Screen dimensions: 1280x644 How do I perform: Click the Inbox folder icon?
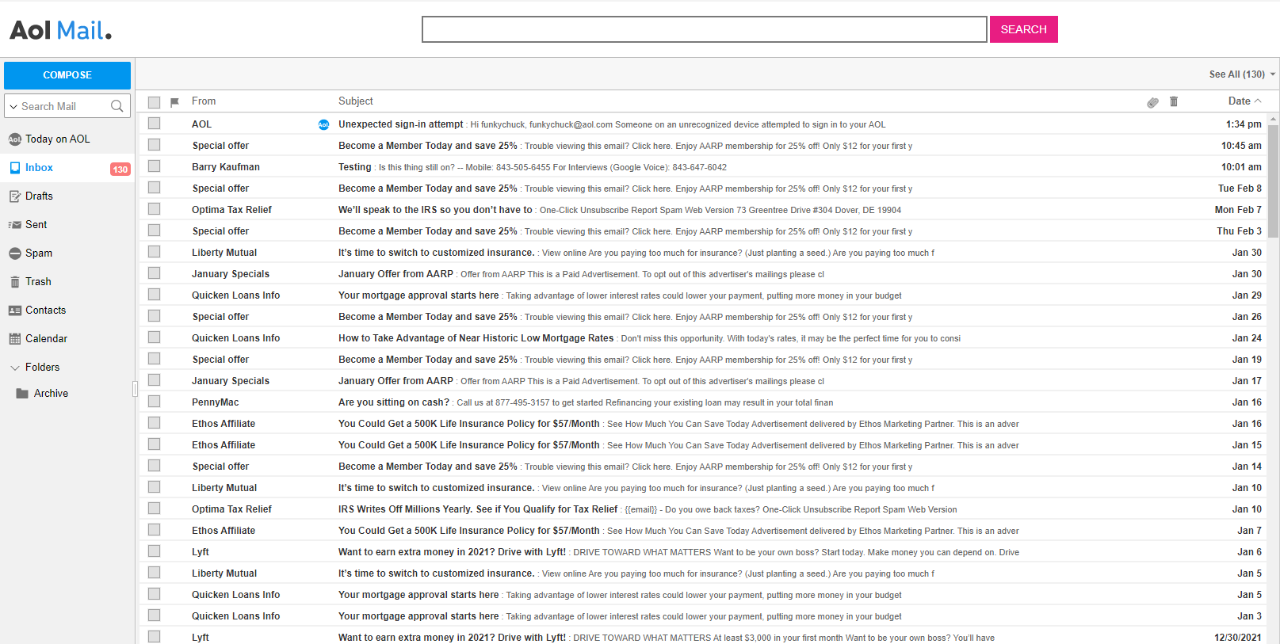click(x=15, y=168)
